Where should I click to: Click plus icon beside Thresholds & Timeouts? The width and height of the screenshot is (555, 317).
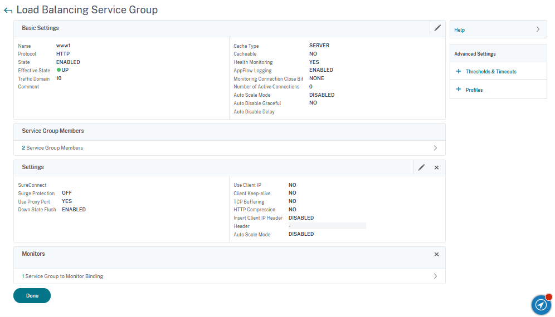click(459, 72)
